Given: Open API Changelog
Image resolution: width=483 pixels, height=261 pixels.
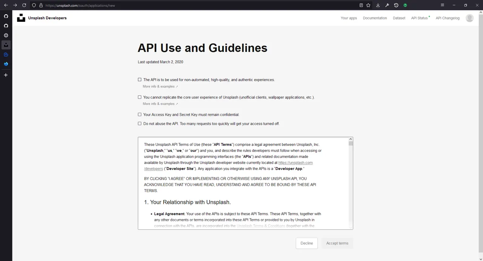Looking at the screenshot, I should coord(448,18).
